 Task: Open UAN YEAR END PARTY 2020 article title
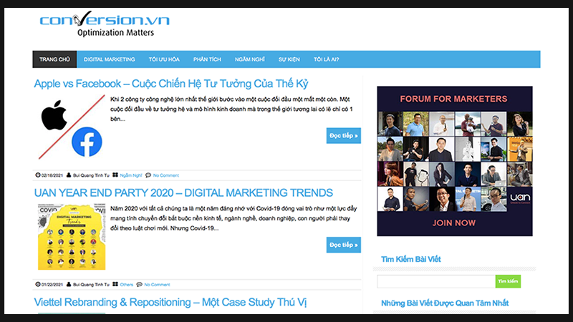(183, 192)
